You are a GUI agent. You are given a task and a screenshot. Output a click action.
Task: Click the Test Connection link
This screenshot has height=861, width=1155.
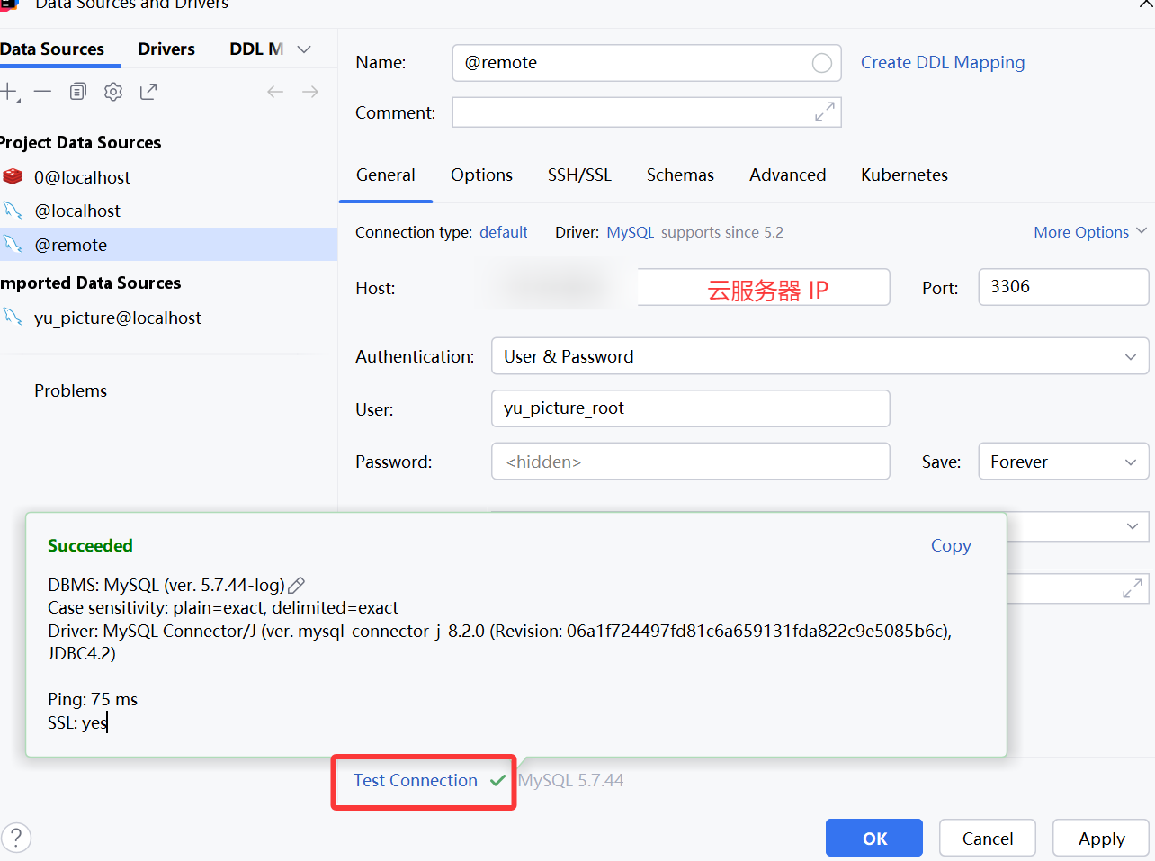pos(415,781)
